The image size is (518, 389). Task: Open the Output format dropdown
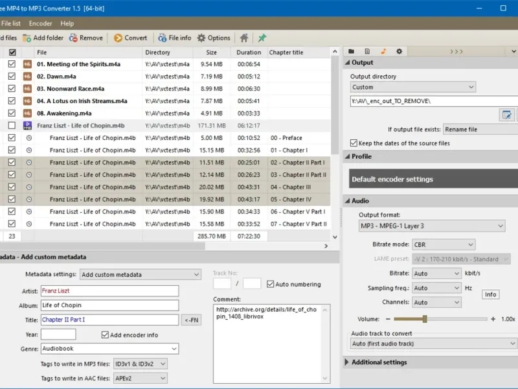coord(432,226)
